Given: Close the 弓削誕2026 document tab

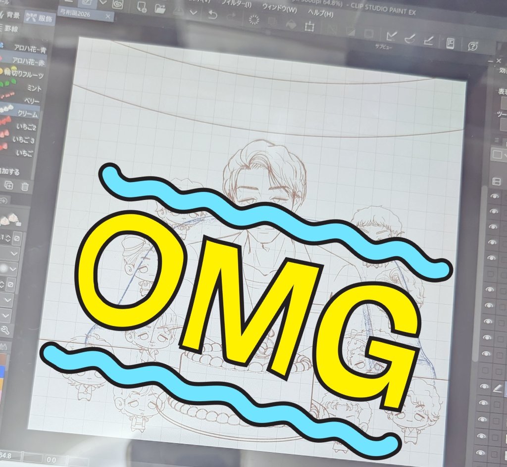Looking at the screenshot, I should (x=108, y=16).
